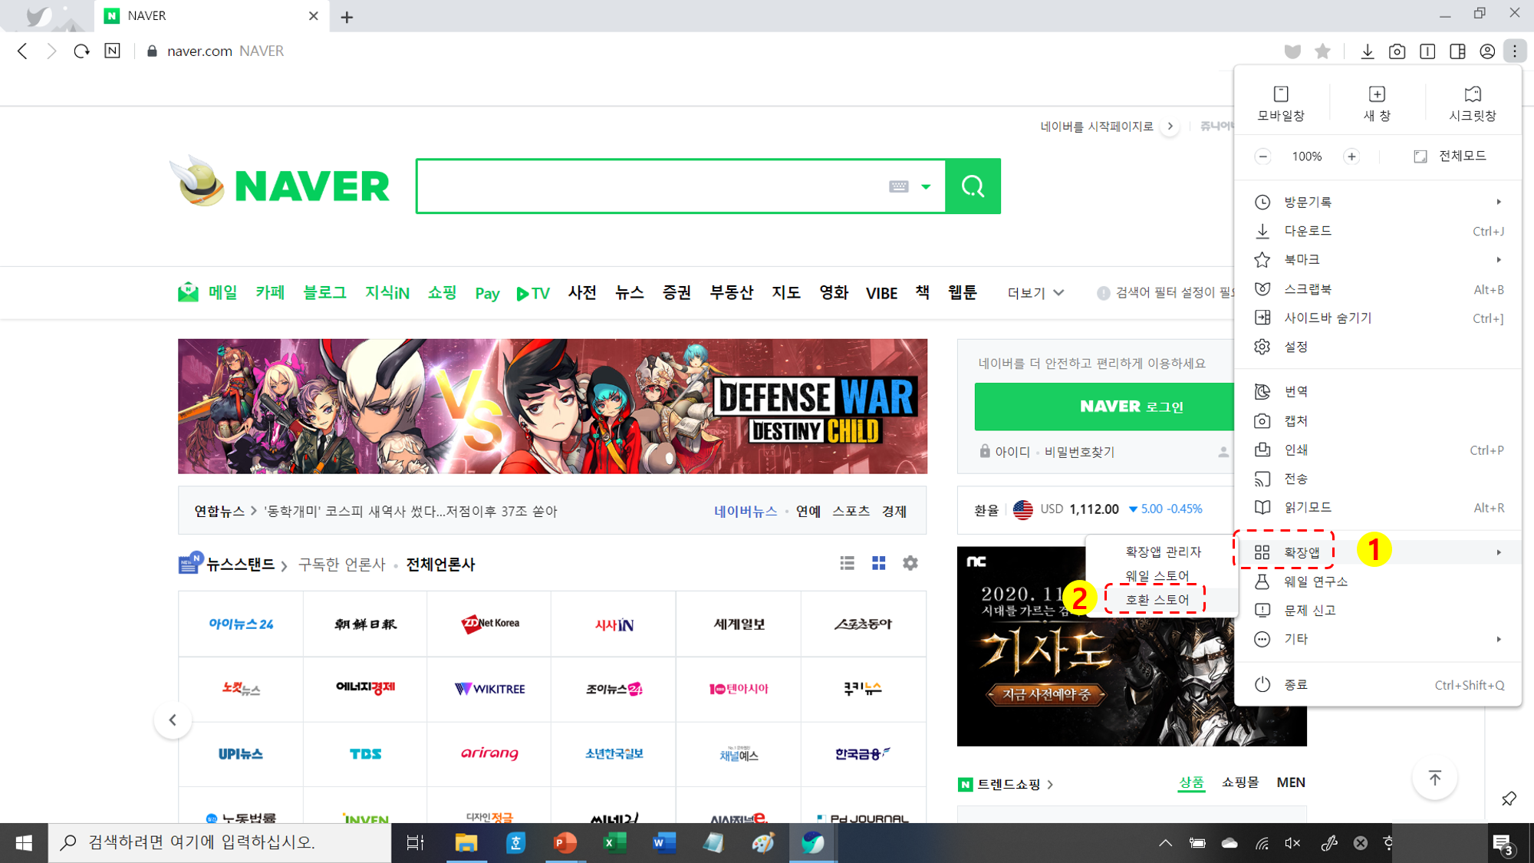This screenshot has height=863, width=1534.
Task: Switch newsstand to list view
Action: (847, 564)
